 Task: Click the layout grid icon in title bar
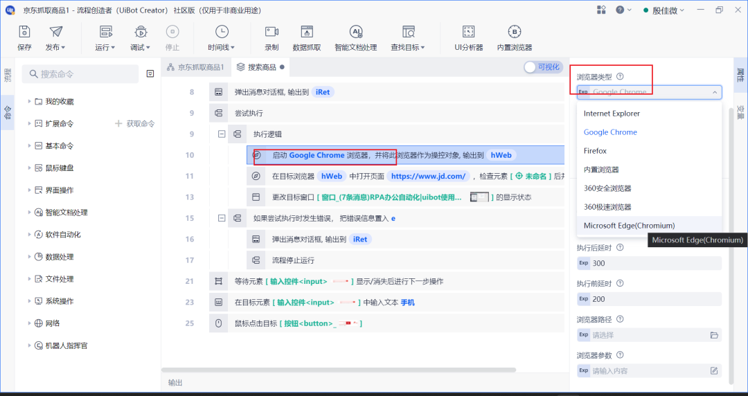pyautogui.click(x=601, y=10)
